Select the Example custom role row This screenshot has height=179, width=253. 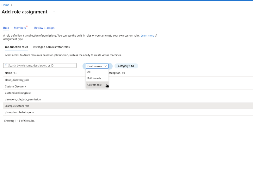point(17,106)
